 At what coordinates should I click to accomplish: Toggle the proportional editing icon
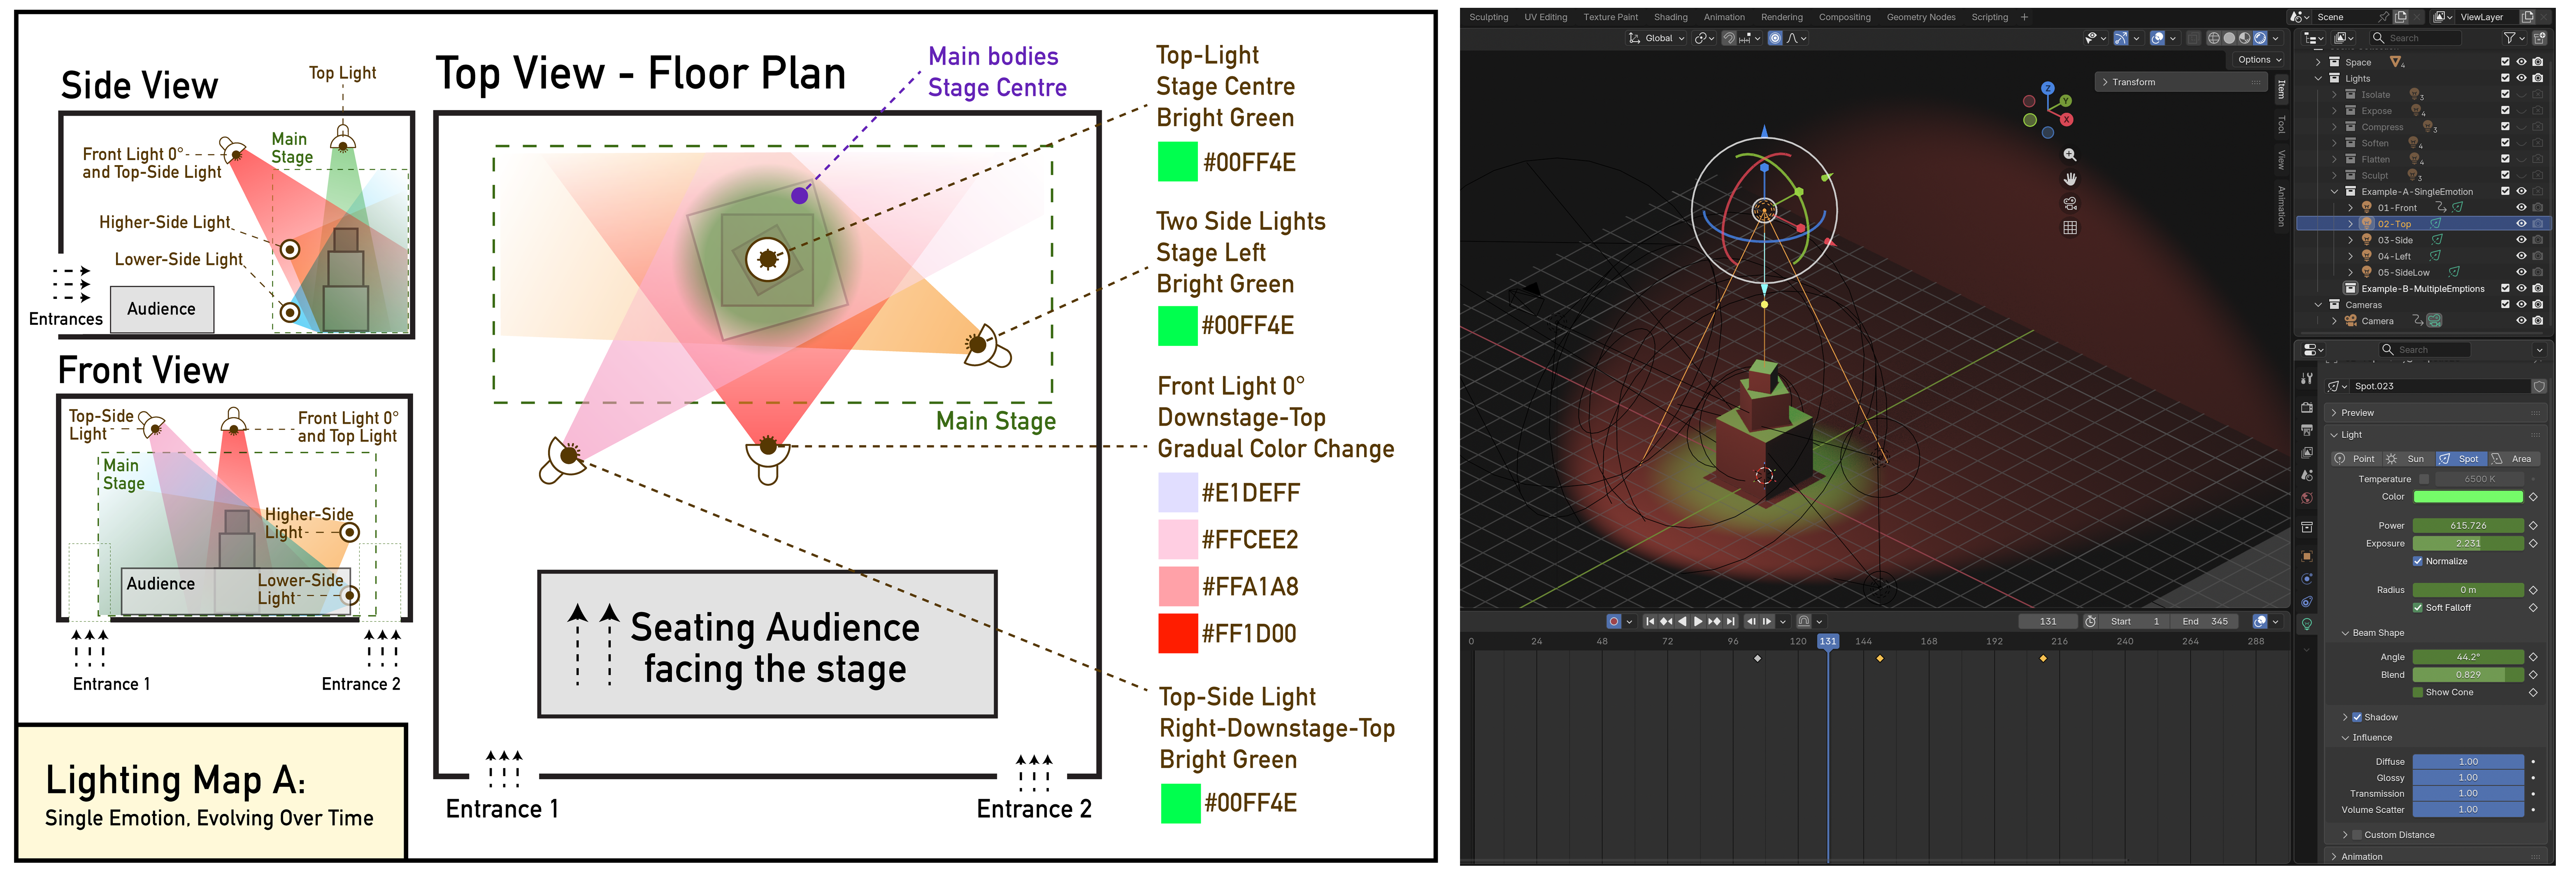click(x=1775, y=38)
